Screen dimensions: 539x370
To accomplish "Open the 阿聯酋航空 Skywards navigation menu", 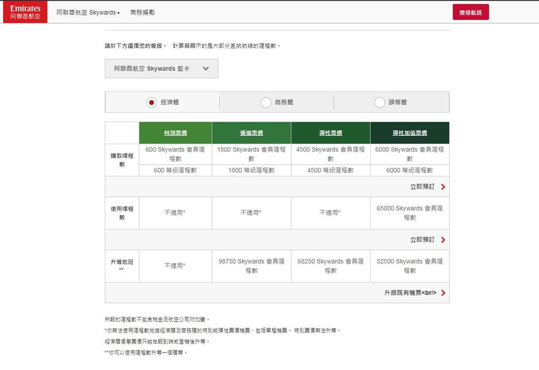I will (x=88, y=13).
